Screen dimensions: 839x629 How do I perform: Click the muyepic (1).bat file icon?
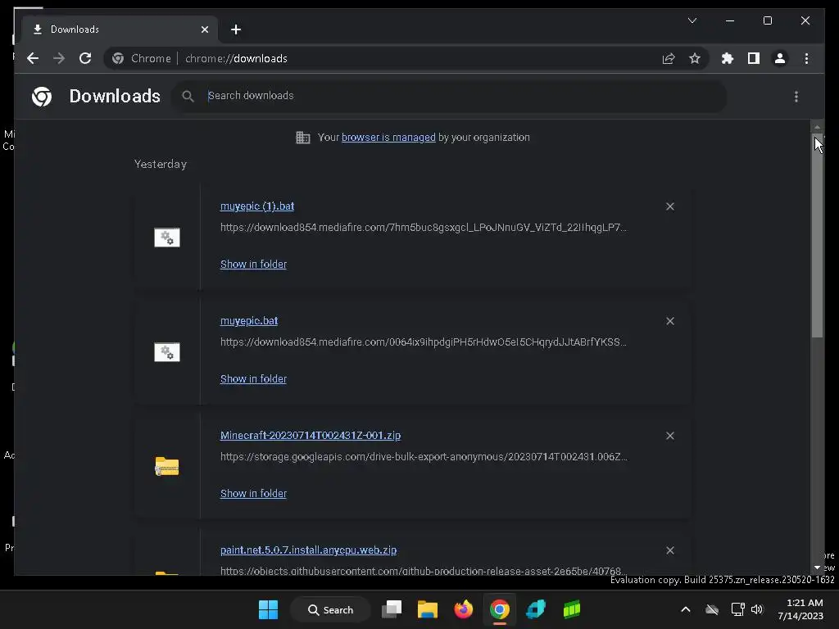(x=167, y=238)
